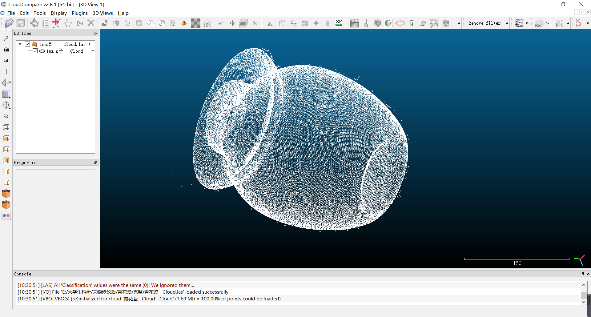Click the Kd plugin icon

click(539, 23)
